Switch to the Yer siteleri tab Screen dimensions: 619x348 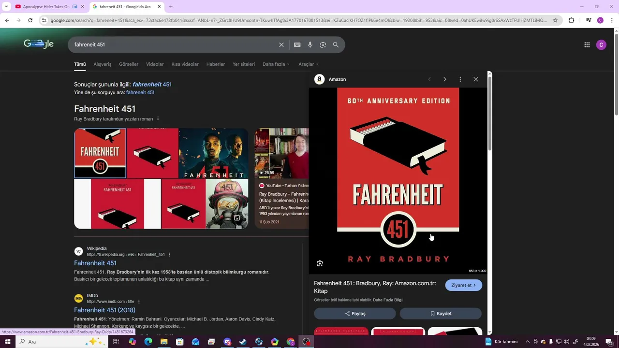pyautogui.click(x=244, y=64)
